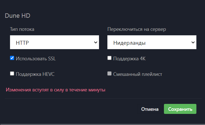Uncheck the Использовать SSL checkbox
205x125 pixels.
12,58
